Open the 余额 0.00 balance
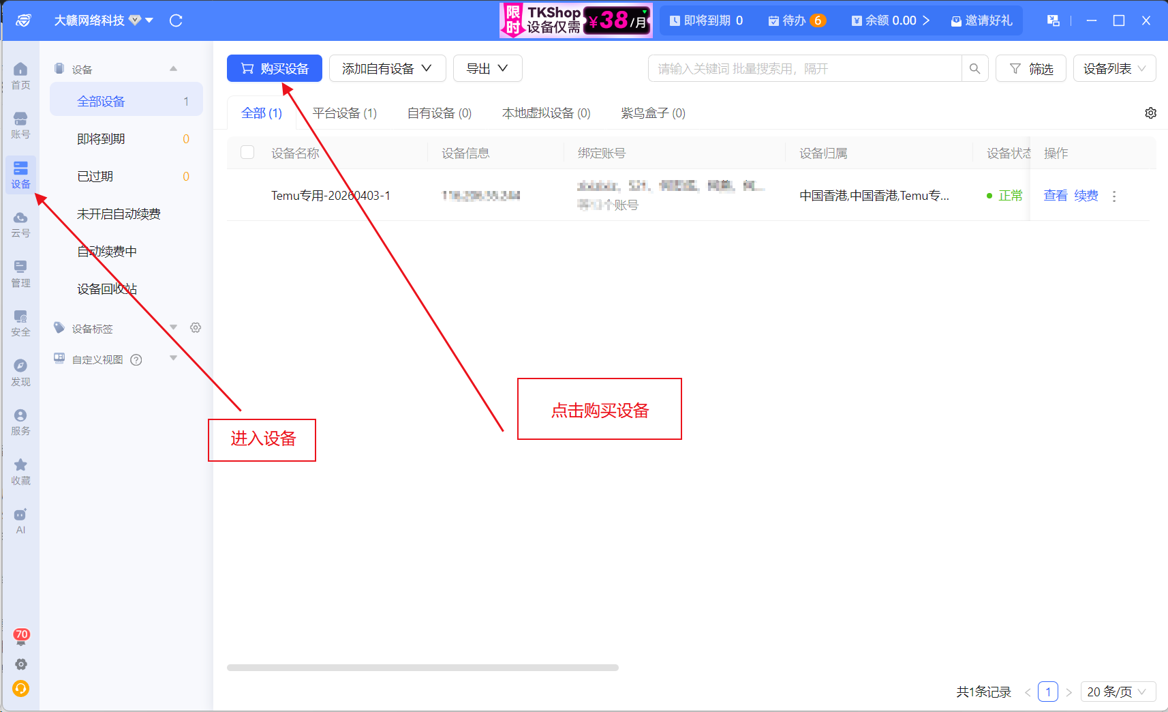Image resolution: width=1168 pixels, height=712 pixels. [890, 20]
